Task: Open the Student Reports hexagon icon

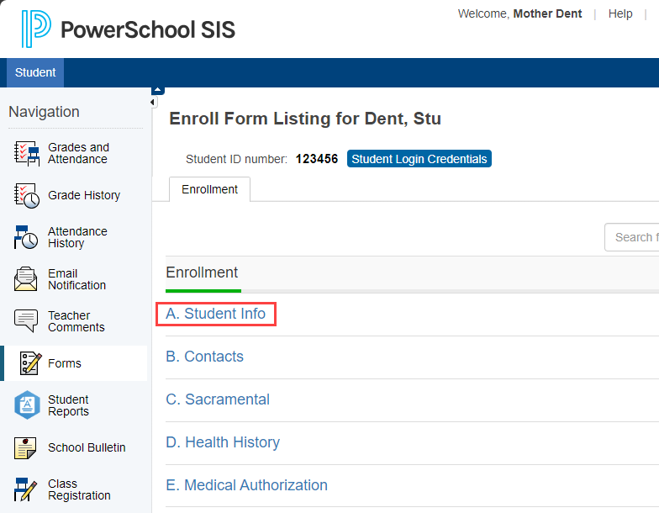Action: pos(27,405)
